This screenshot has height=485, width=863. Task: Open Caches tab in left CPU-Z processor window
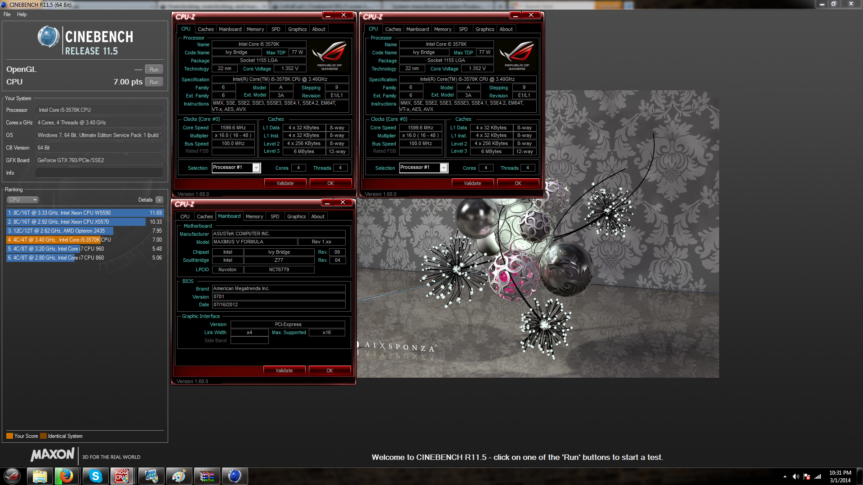205,29
